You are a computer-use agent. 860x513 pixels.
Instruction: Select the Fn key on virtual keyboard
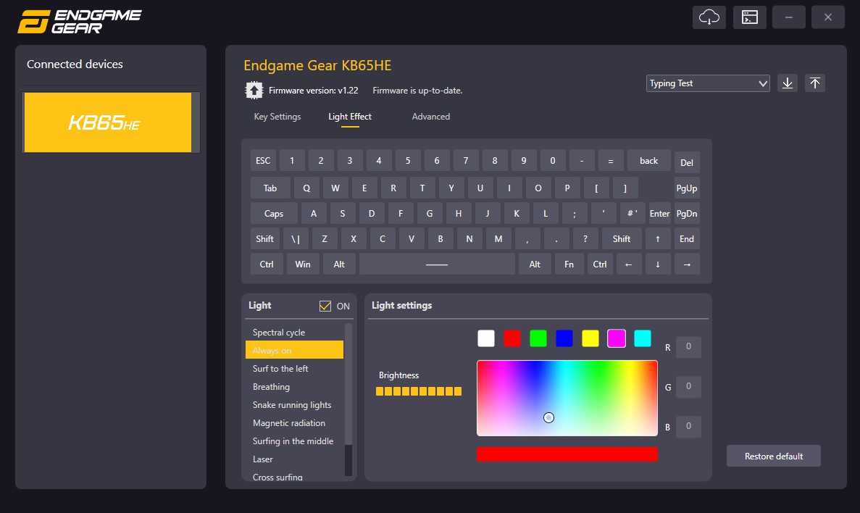[x=569, y=264]
